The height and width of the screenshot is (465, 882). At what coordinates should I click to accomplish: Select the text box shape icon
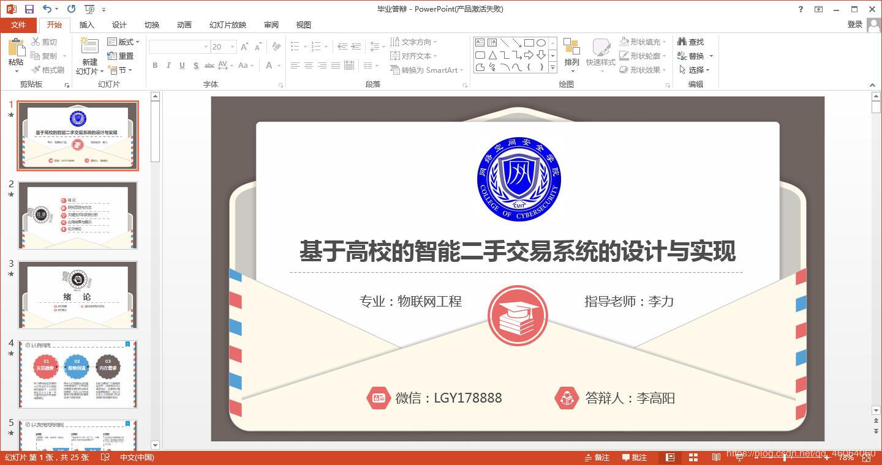point(480,43)
